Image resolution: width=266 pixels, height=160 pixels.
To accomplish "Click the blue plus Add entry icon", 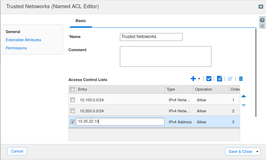I will click(193, 79).
